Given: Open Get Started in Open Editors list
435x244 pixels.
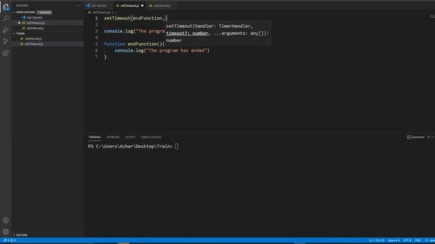Looking at the screenshot, I should [35, 18].
